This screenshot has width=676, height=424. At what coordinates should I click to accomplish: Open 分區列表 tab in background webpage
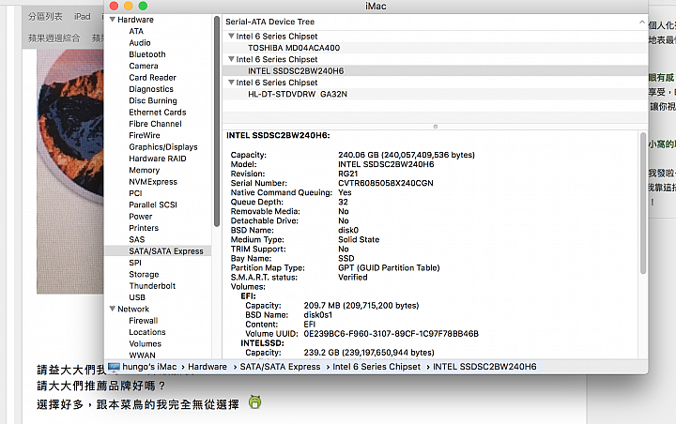(45, 16)
